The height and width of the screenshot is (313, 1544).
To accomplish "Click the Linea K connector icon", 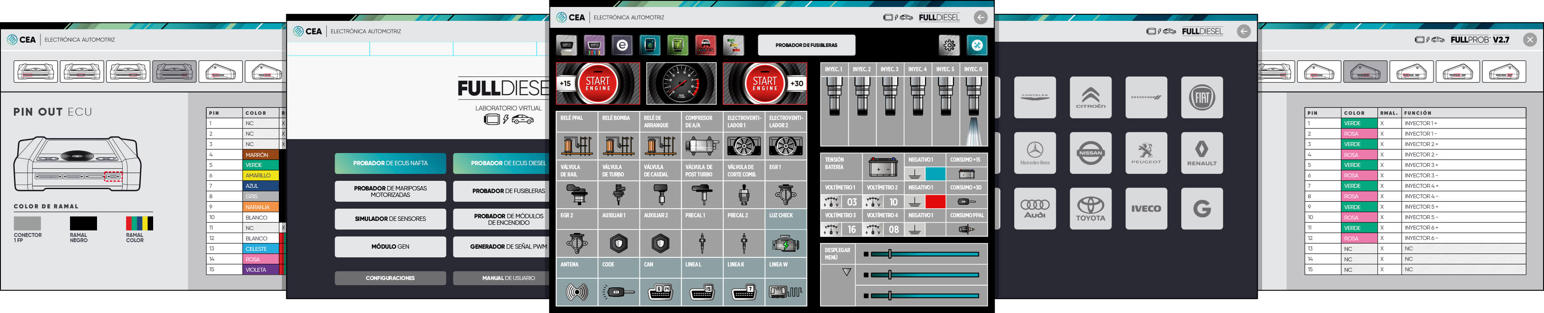I will (744, 292).
